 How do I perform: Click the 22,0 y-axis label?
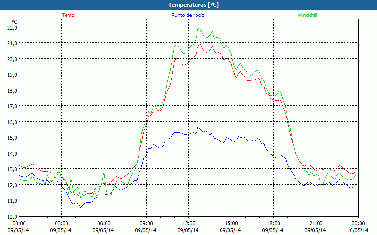pos(12,27)
